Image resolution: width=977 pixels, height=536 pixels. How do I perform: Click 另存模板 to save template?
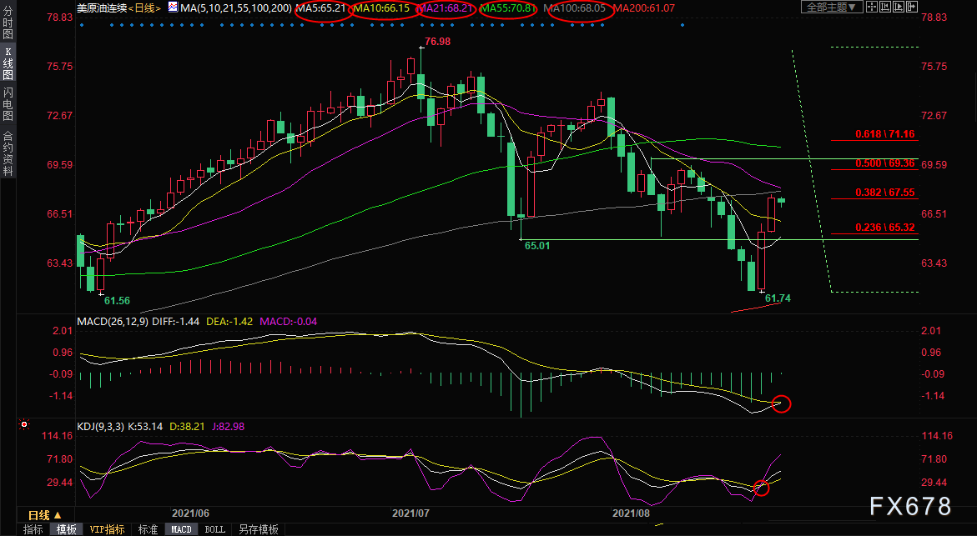click(259, 529)
